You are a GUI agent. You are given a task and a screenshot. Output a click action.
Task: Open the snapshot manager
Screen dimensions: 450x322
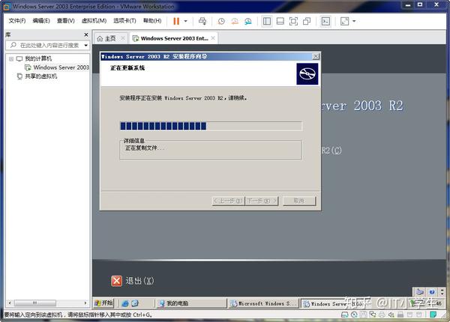click(x=248, y=21)
